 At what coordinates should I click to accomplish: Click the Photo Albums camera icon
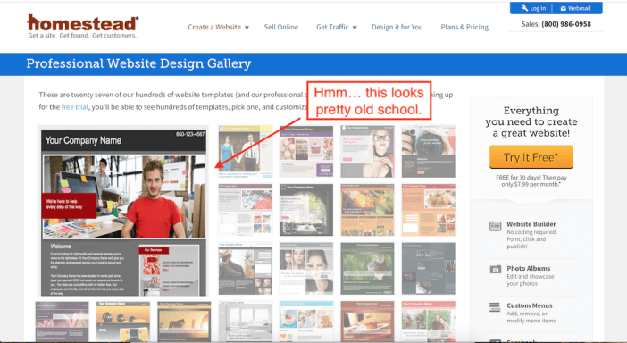pos(495,270)
